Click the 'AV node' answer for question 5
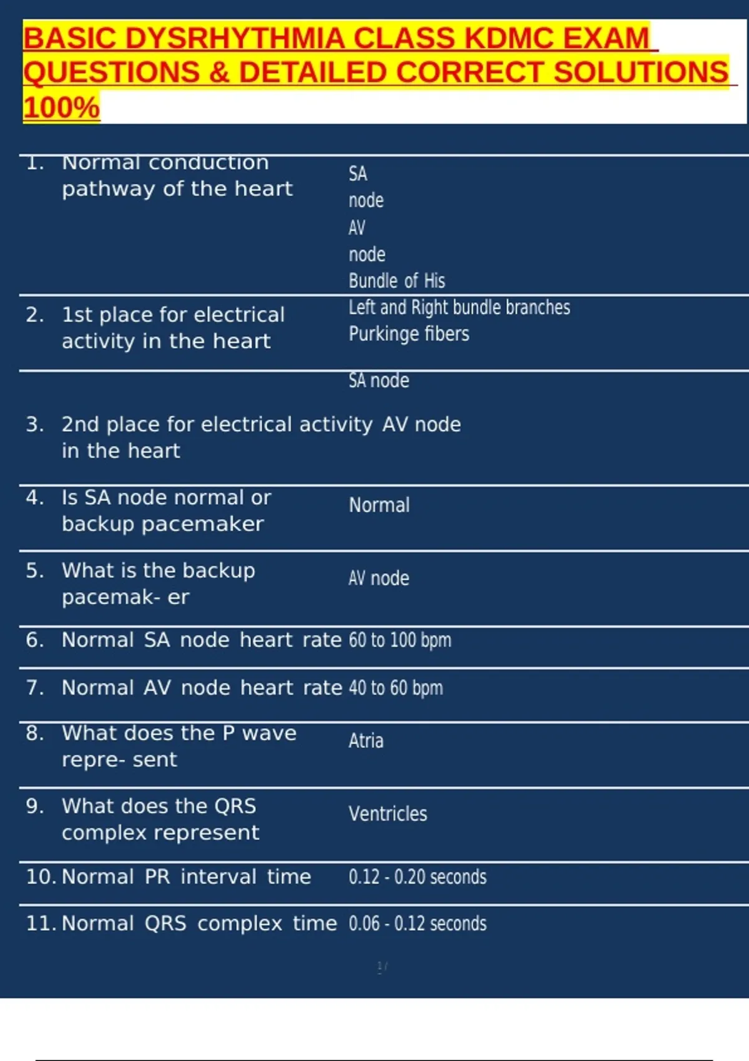749x1061 pixels. [379, 578]
